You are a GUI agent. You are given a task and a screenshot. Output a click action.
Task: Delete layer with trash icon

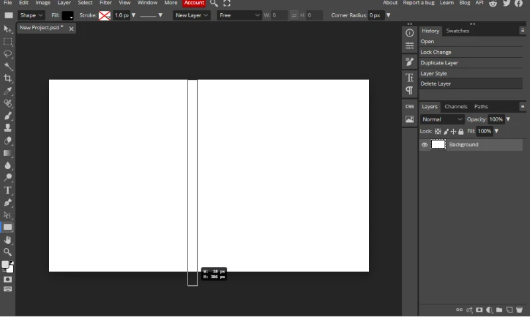coord(519,310)
